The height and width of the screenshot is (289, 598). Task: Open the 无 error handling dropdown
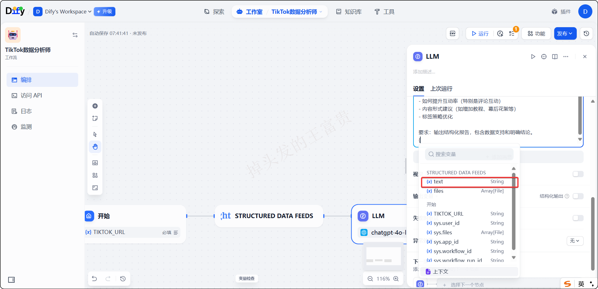click(x=575, y=241)
